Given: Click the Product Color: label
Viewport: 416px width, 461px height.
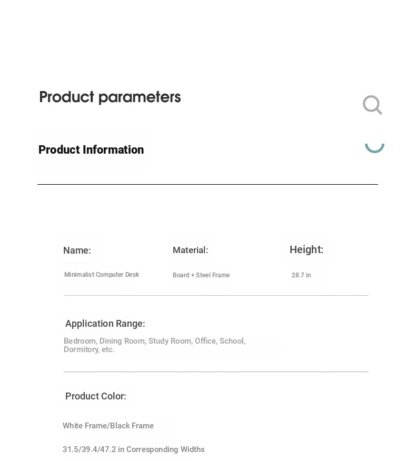Looking at the screenshot, I should 96,396.
